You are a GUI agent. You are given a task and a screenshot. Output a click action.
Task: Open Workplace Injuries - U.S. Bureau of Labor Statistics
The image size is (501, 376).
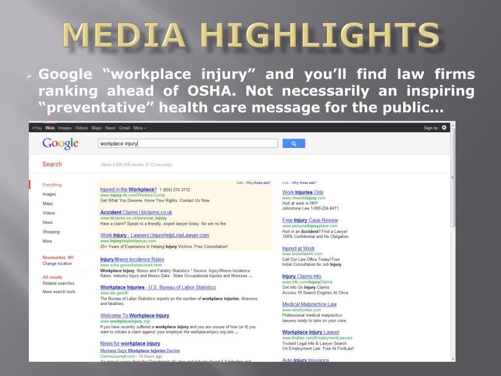click(158, 287)
